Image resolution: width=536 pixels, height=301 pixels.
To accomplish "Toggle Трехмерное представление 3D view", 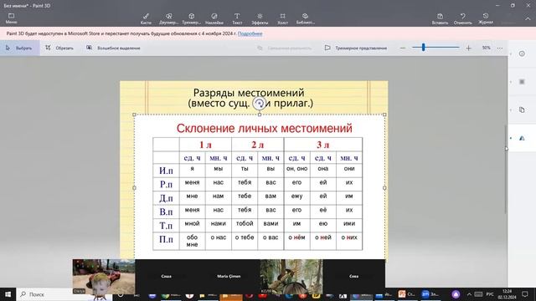I will 356,48.
